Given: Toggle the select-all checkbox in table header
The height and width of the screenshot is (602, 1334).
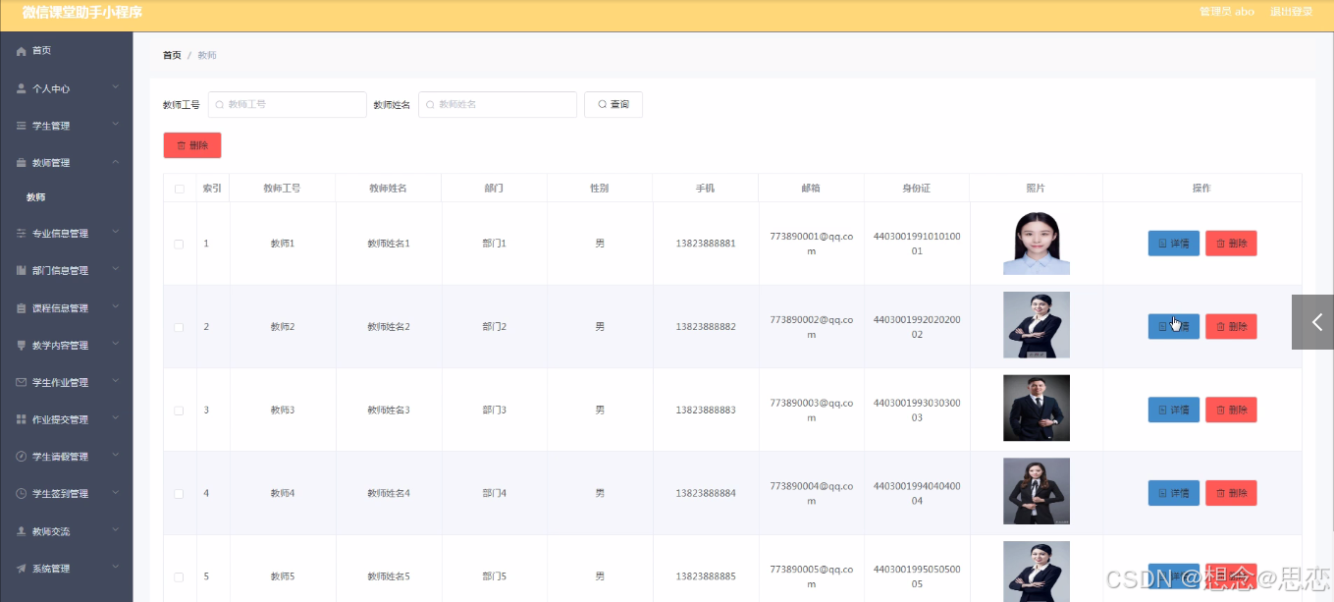Looking at the screenshot, I should [x=179, y=189].
